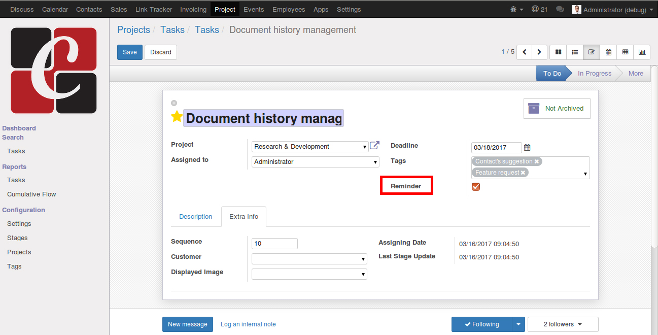Screen dimensions: 658x335
Task: Go to the next task record
Action: [x=539, y=52]
